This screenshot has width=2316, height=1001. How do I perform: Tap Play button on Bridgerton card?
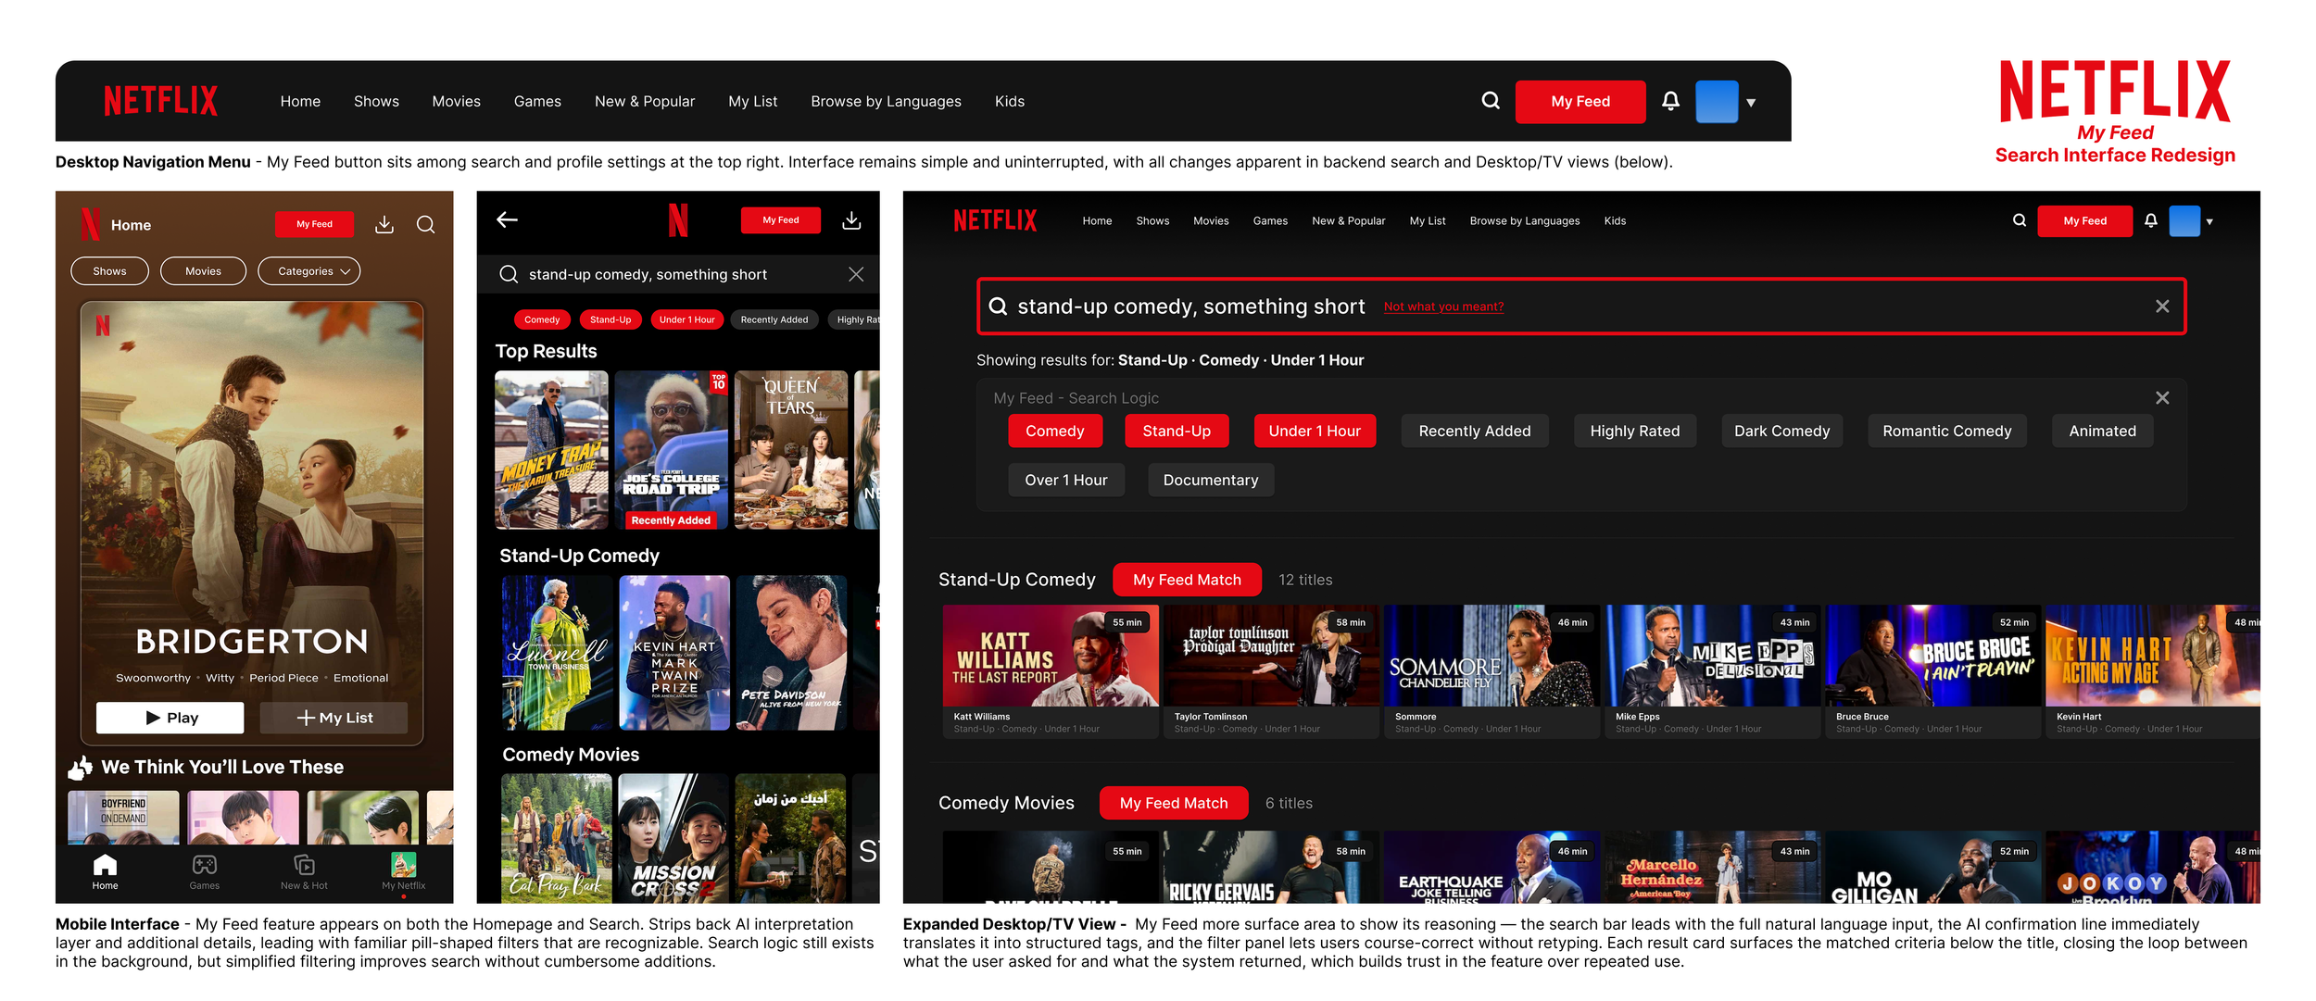tap(170, 718)
